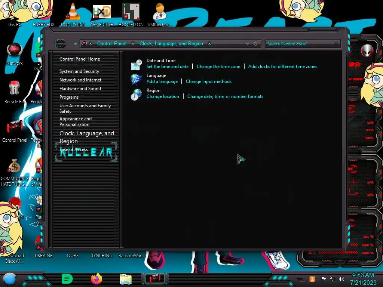Open User Accounts and Family Safety
The height and width of the screenshot is (287, 383).
pos(85,108)
